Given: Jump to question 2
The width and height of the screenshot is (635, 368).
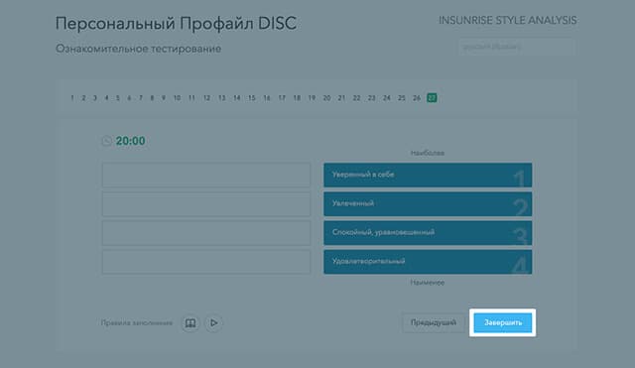Looking at the screenshot, I should pyautogui.click(x=83, y=98).
